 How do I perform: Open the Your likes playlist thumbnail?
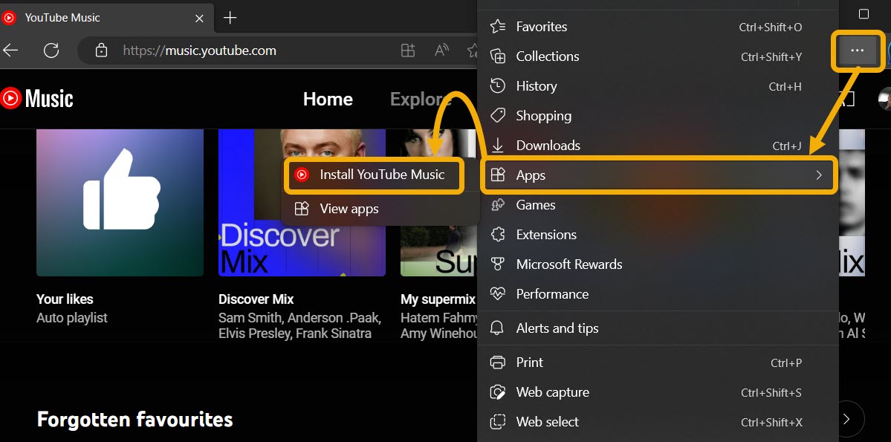pyautogui.click(x=119, y=202)
